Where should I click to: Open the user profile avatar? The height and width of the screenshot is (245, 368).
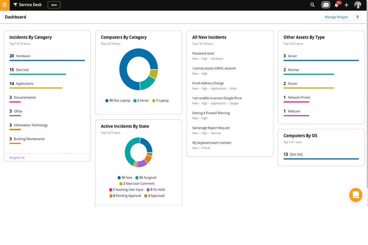[358, 5]
